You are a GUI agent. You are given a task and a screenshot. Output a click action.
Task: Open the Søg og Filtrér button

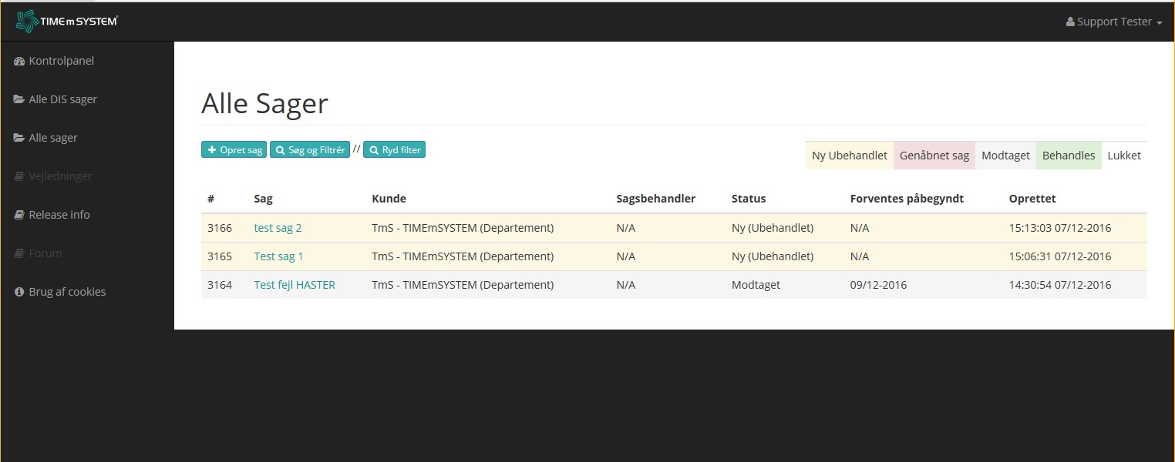(x=310, y=150)
